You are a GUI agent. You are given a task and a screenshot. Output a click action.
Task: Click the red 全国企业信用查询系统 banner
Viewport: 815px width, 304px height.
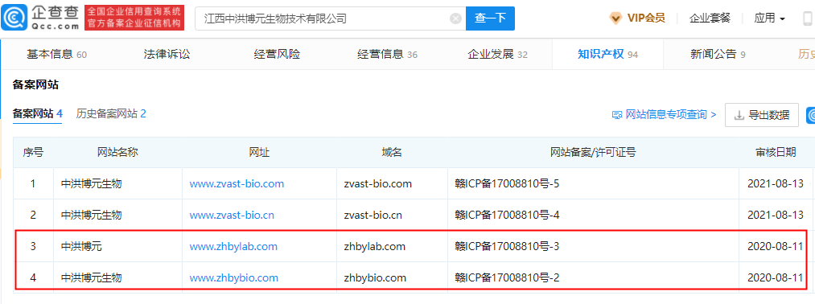tap(134, 18)
